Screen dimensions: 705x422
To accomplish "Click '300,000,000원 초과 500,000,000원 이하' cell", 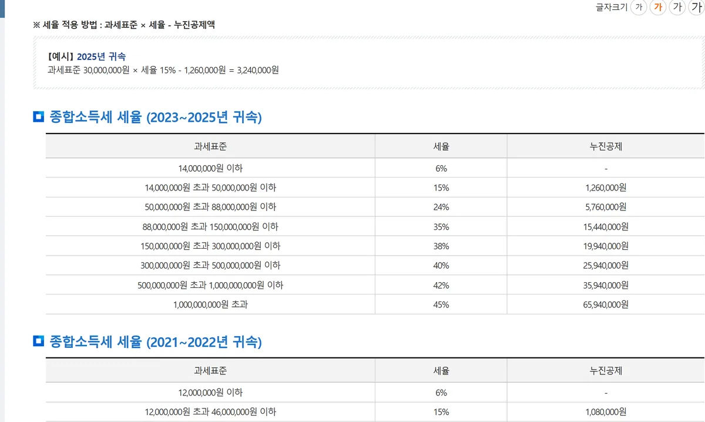I will click(x=210, y=265).
